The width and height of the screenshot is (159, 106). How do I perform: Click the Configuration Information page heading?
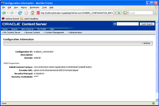coord(18,39)
